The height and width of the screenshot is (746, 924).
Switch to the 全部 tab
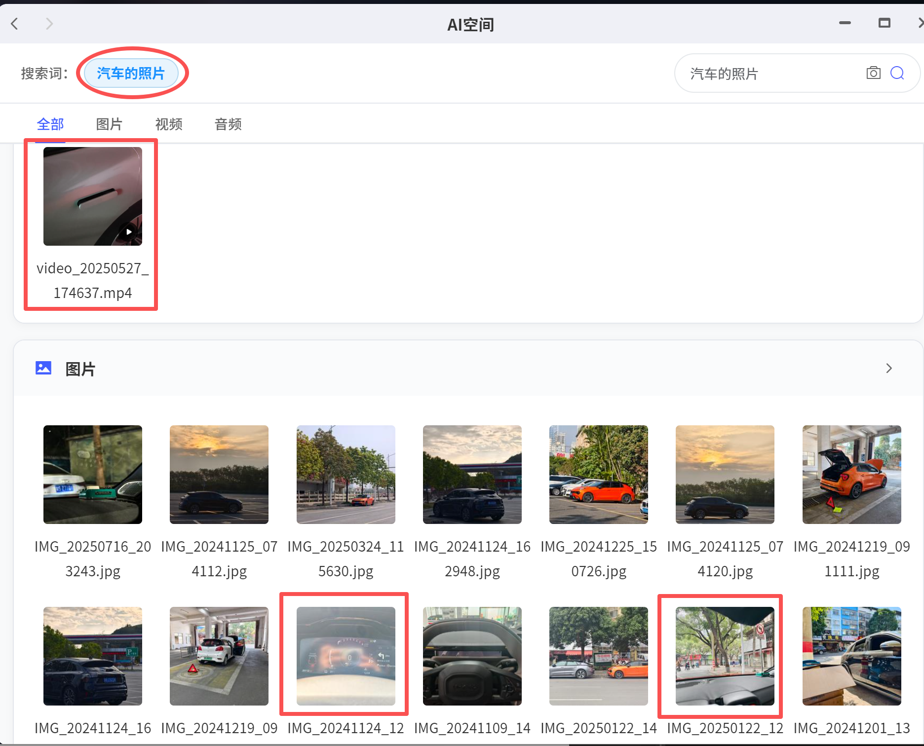tap(50, 124)
